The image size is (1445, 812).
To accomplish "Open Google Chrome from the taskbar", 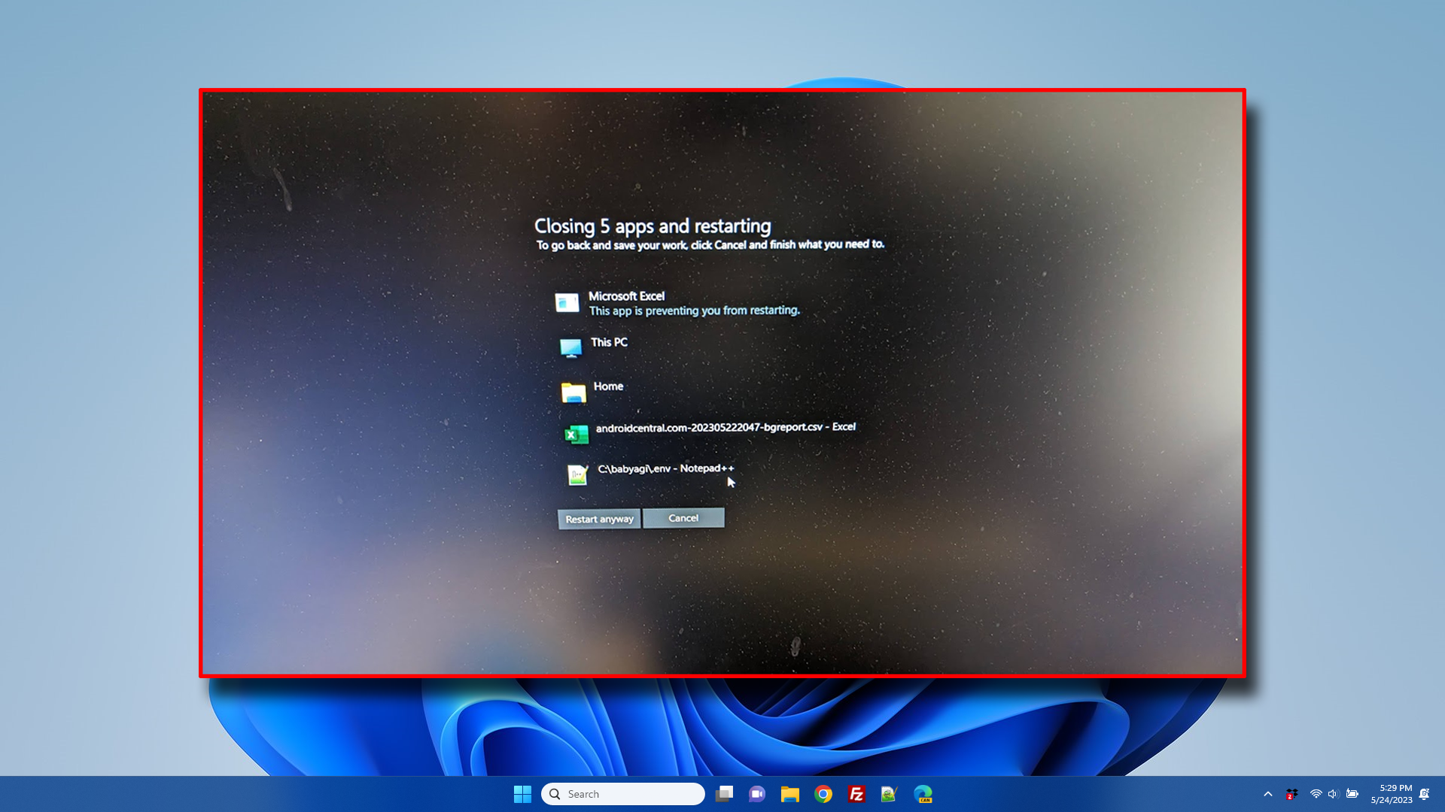I will click(x=823, y=793).
